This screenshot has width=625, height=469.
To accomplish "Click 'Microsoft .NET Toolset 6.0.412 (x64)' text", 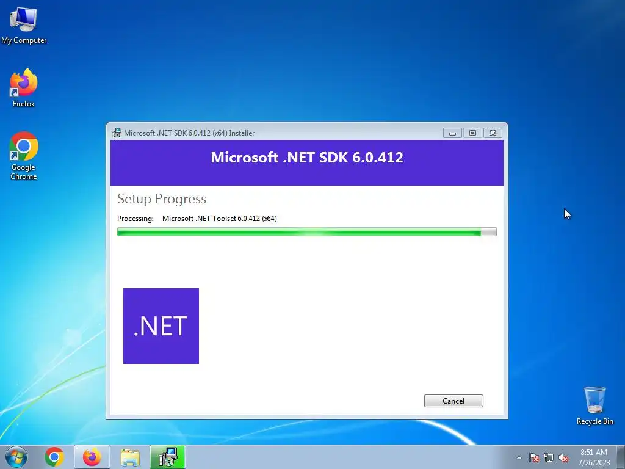I will click(220, 219).
